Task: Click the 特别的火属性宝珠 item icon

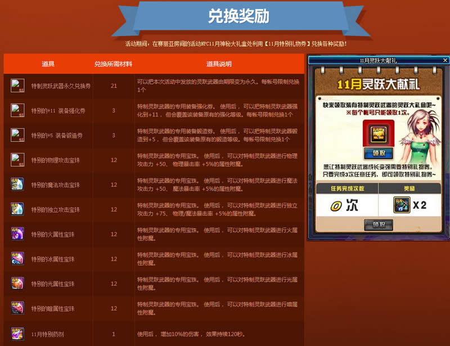Action: click(x=17, y=233)
